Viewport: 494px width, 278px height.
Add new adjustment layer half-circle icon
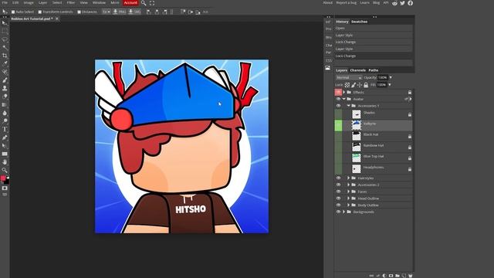click(x=384, y=276)
